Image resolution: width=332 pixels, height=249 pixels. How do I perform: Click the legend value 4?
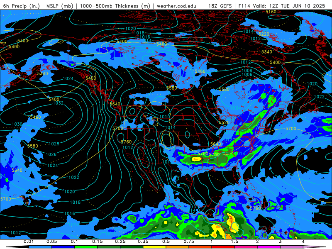303,242
